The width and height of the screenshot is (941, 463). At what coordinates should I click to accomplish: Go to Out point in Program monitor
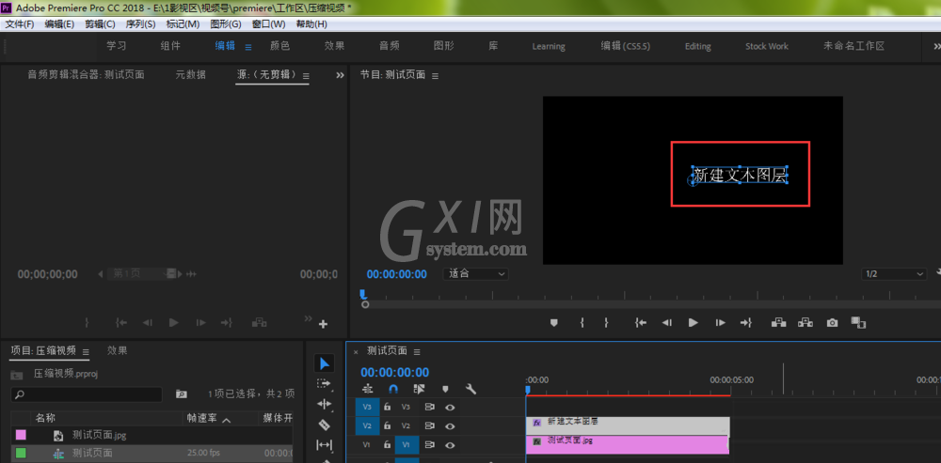746,323
